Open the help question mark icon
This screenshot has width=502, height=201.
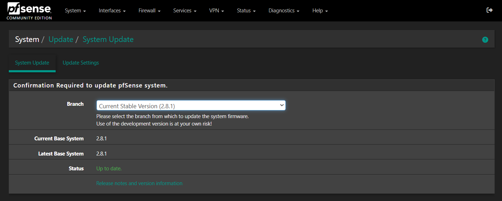tap(485, 40)
